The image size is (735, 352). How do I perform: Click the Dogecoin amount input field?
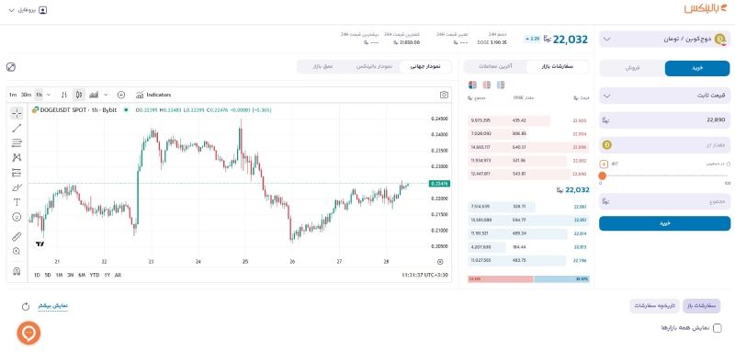(x=664, y=145)
